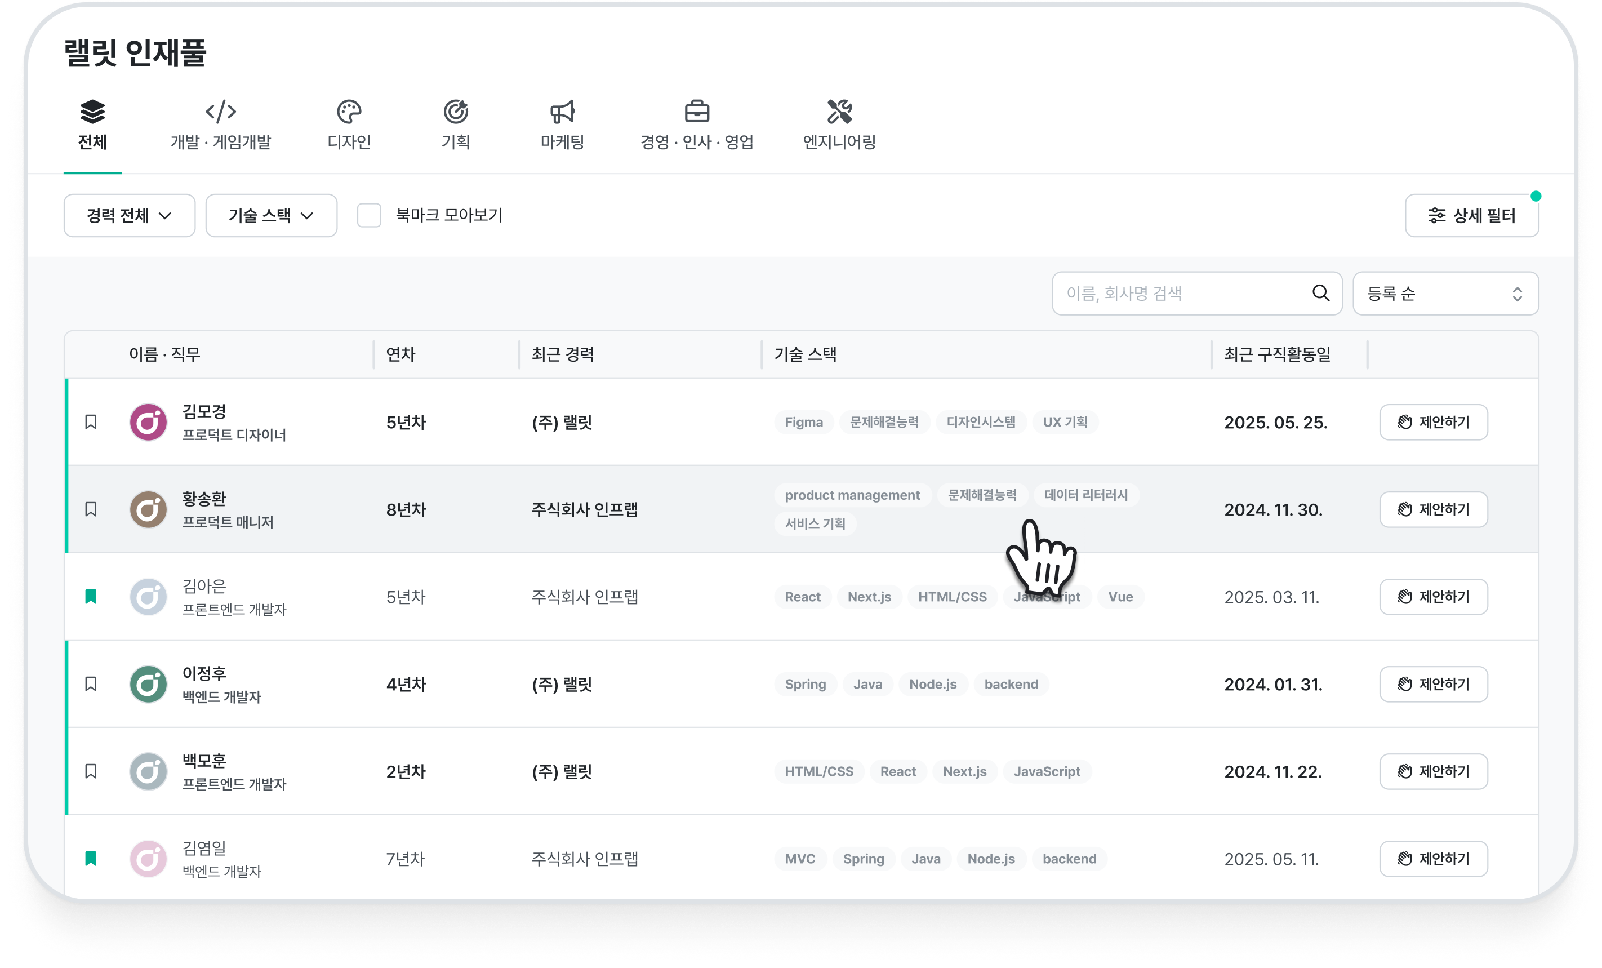1602x968 pixels.
Task: Bookmark the 김모경 row
Action: pyautogui.click(x=91, y=422)
